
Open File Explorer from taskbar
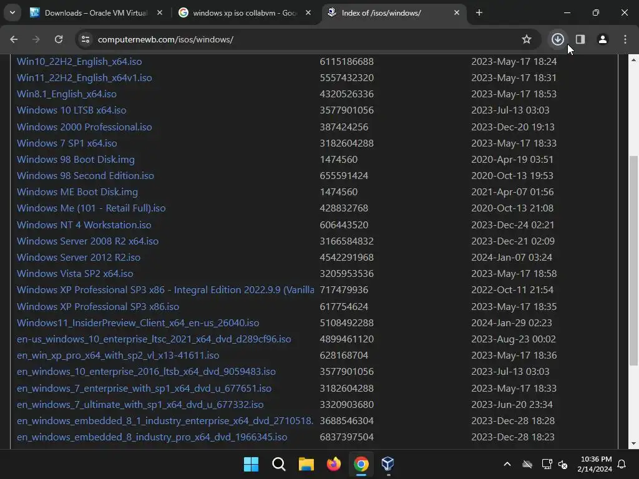(306, 463)
